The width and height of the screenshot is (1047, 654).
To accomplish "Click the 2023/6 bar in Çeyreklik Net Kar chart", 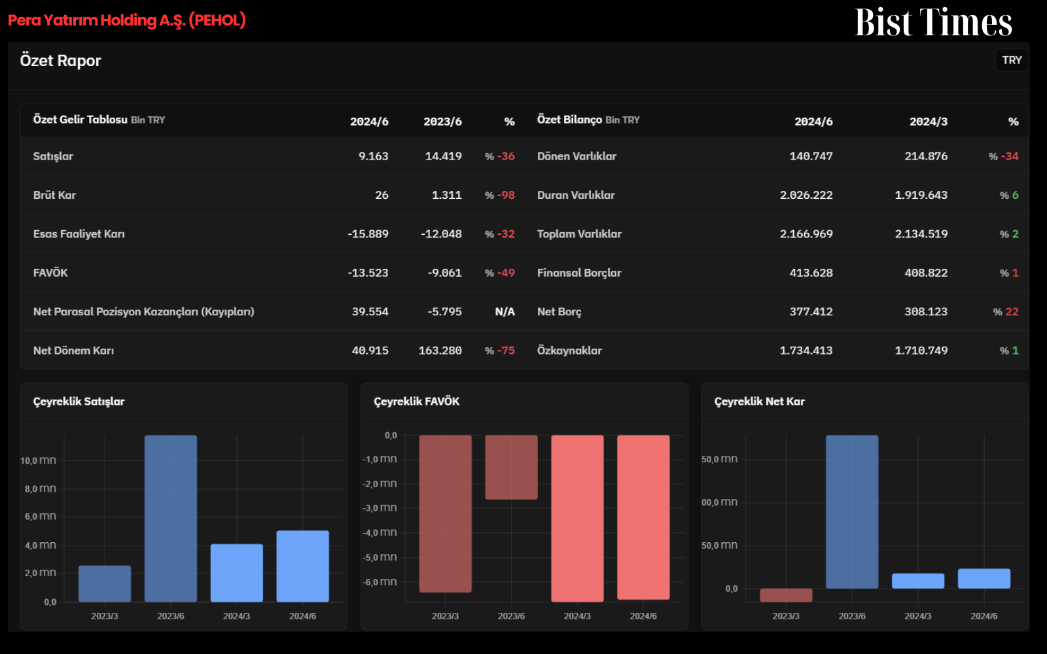I will click(852, 512).
